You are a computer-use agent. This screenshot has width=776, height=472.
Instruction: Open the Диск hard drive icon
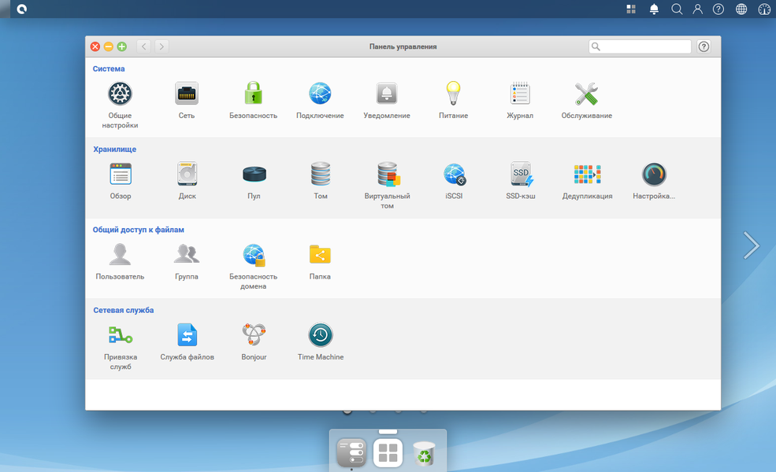[187, 174]
